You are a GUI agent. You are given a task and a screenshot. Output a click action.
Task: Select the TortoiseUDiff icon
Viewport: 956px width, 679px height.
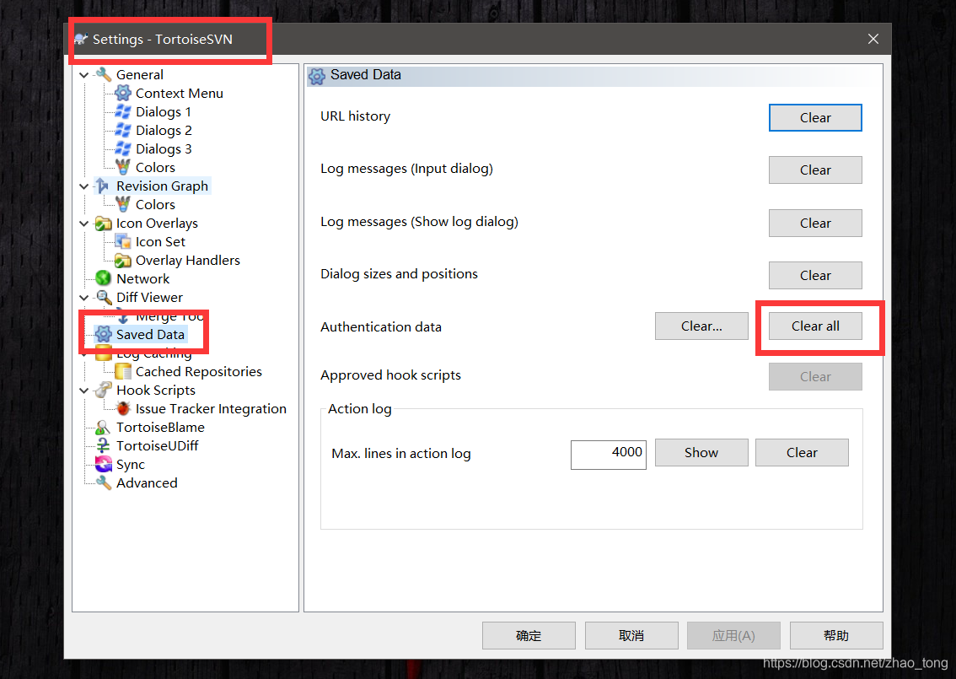point(103,445)
